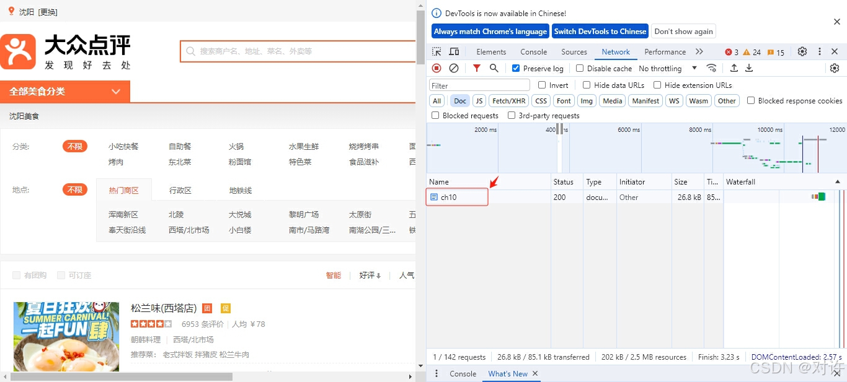This screenshot has width=847, height=382.
Task: Dismiss the DevTools language notification bar
Action: (837, 22)
